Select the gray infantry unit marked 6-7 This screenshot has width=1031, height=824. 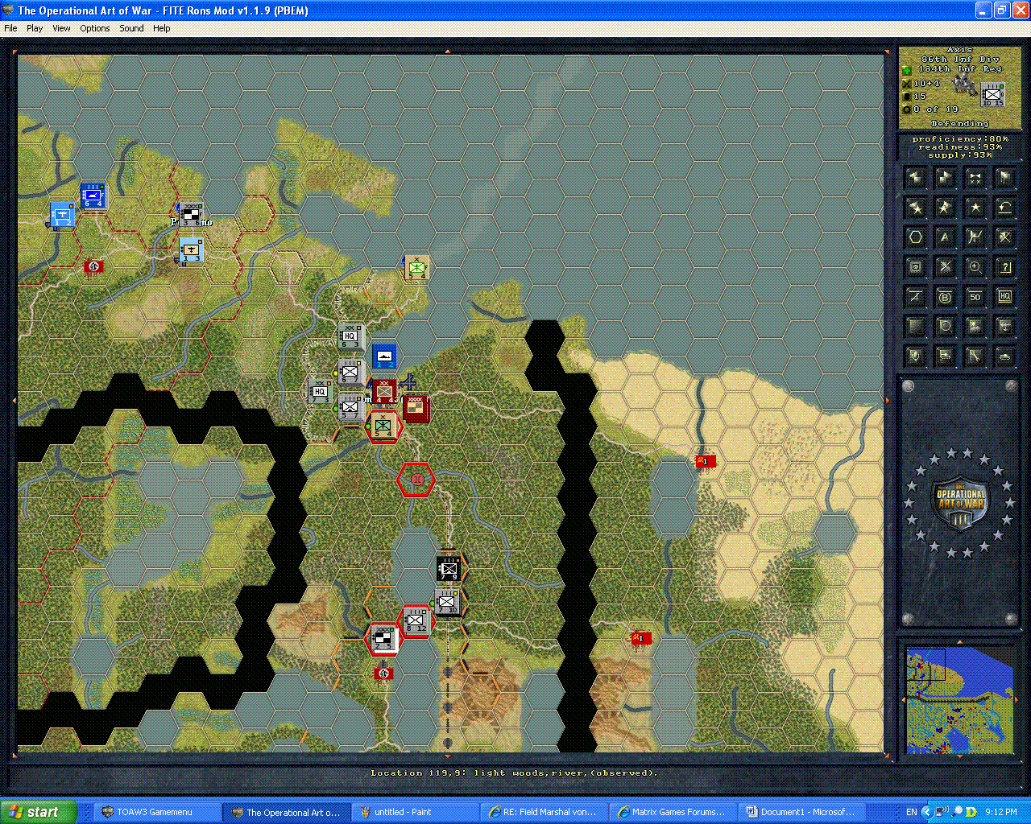350,372
